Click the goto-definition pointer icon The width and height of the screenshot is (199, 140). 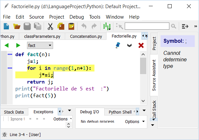pyautogui.click(x=120, y=26)
